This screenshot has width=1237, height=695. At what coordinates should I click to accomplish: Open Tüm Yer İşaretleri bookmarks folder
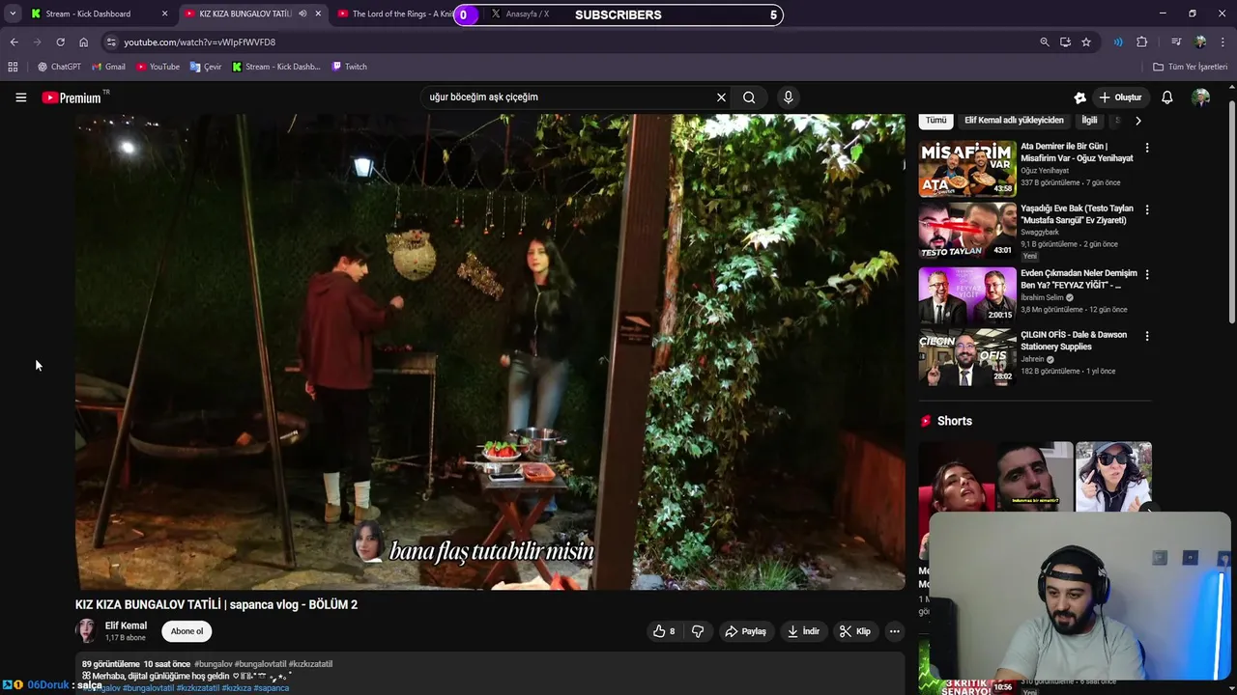click(1190, 67)
